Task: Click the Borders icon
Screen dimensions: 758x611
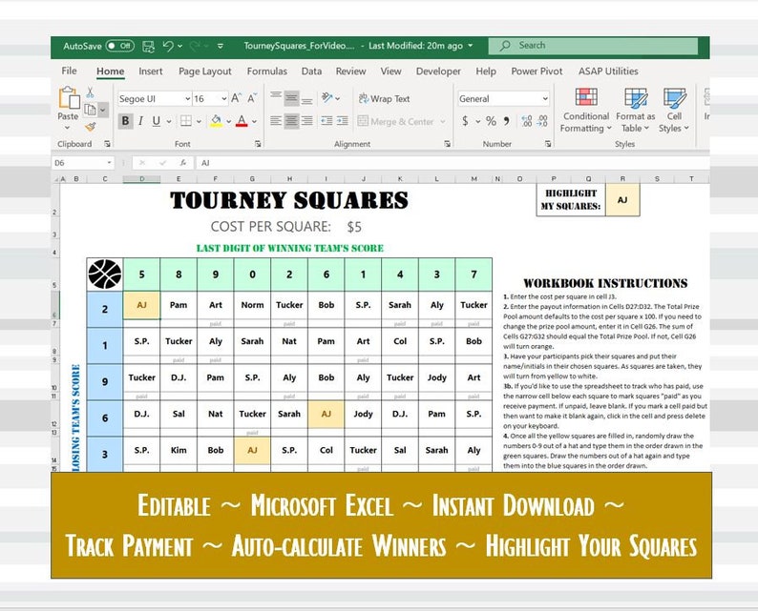Action: [x=185, y=121]
